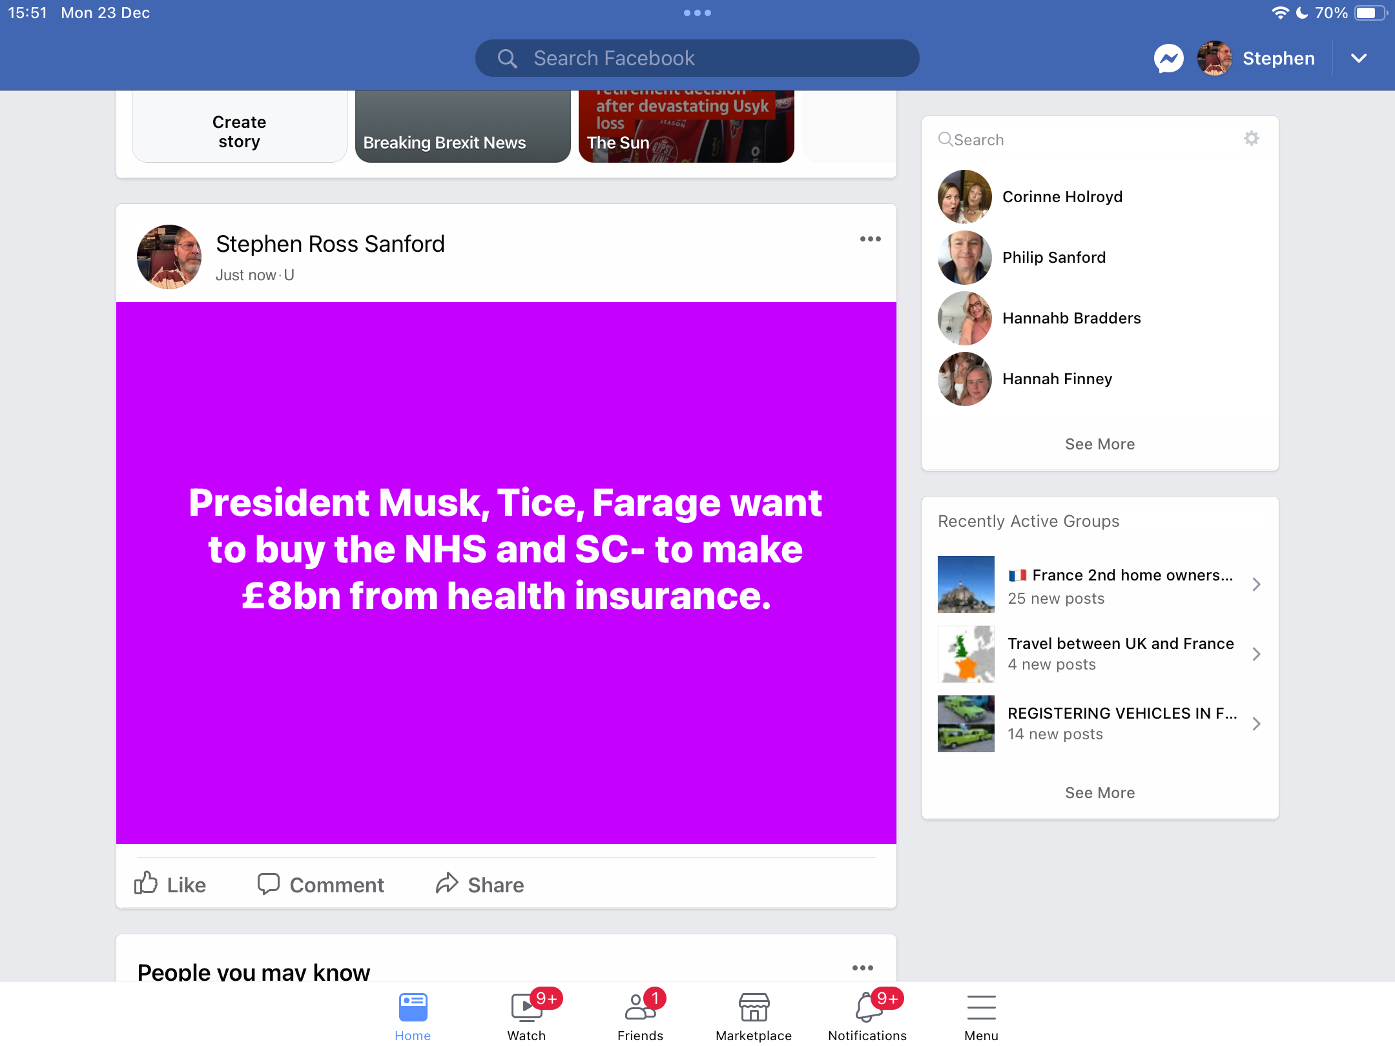Click REGISTERING VEHICLES group thumbnail
The width and height of the screenshot is (1395, 1046).
click(x=966, y=724)
